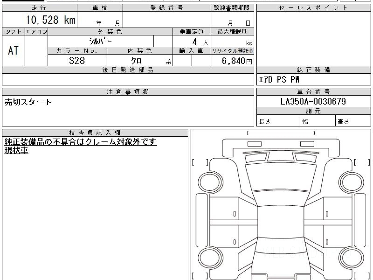The height and width of the screenshot is (280, 373).
Task: Select the 諸元 header
Action: coord(314,111)
